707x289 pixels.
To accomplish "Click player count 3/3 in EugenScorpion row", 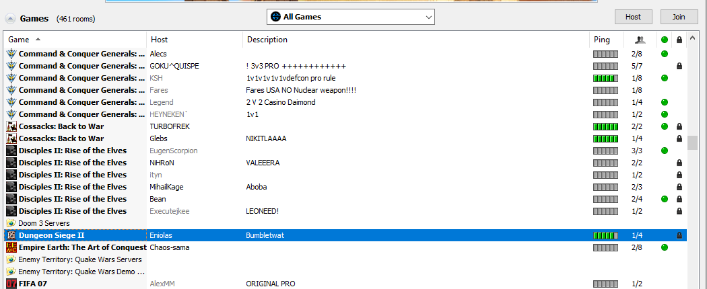I will [x=637, y=151].
